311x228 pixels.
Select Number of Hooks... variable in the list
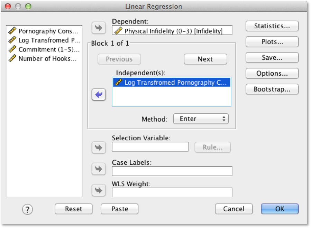pyautogui.click(x=44, y=58)
